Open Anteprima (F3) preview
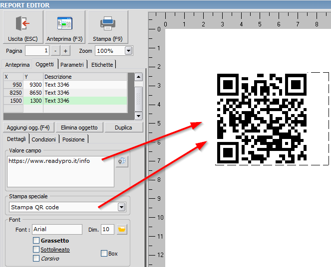Screen dimensions: 331x267 (x=65, y=27)
